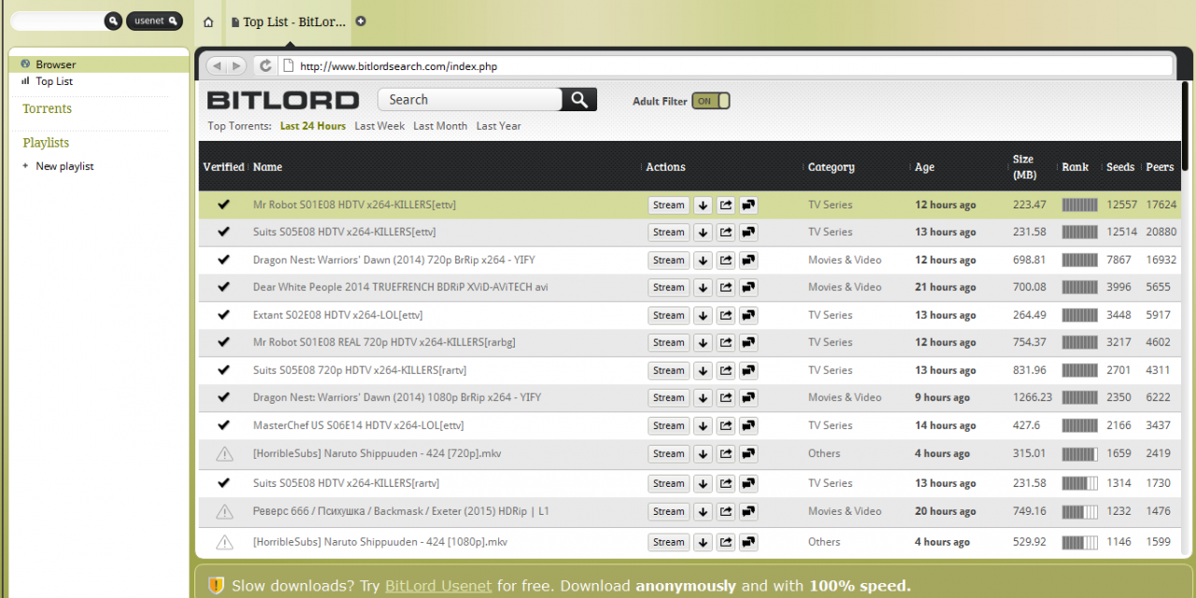Download Mr Robot S01E08 HDTV x264-KILLERS[ettv] via arrow icon
1196x598 pixels.
(703, 206)
